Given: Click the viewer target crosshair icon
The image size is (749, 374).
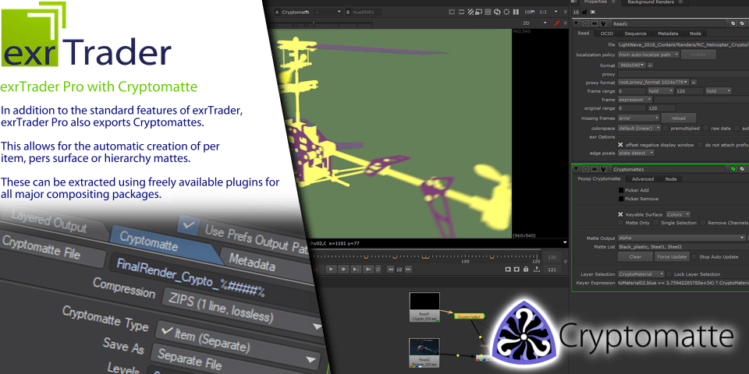Looking at the screenshot, I should click(x=506, y=12).
